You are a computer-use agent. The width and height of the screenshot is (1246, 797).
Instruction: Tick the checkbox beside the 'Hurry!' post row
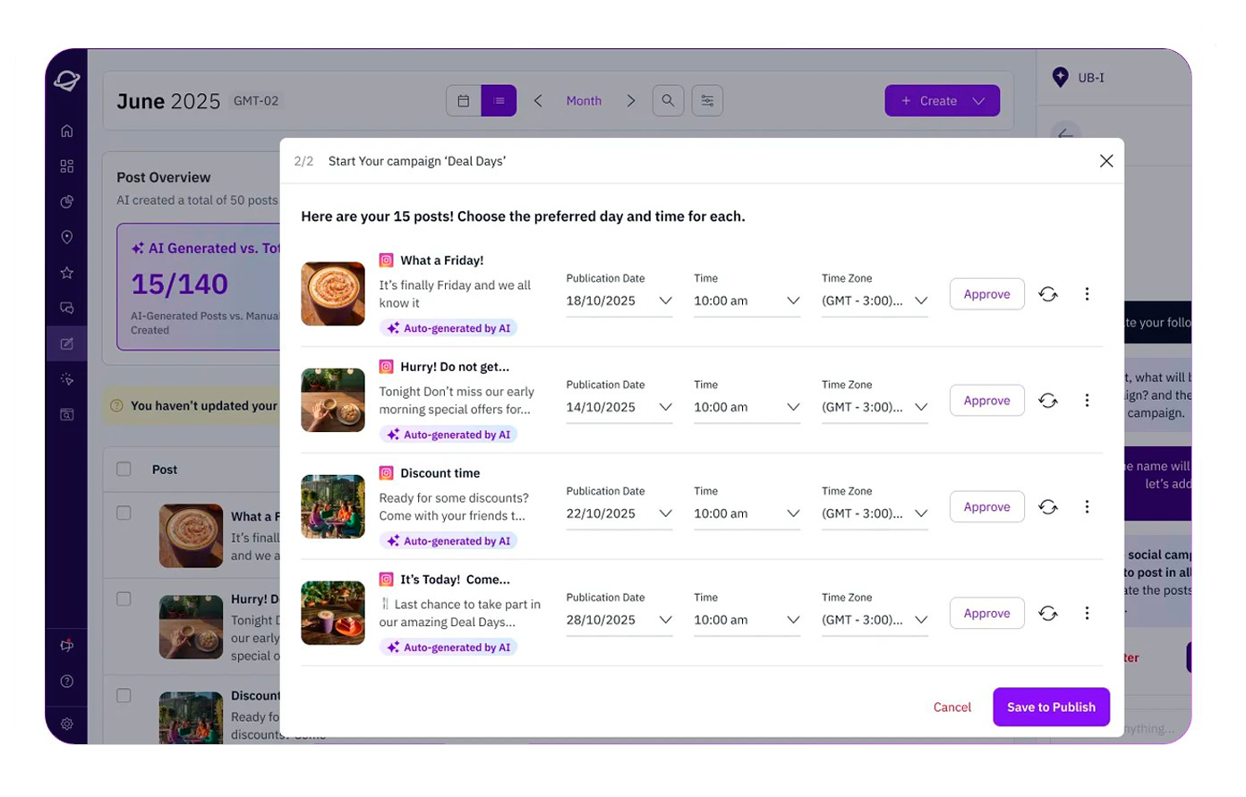pyautogui.click(x=124, y=599)
